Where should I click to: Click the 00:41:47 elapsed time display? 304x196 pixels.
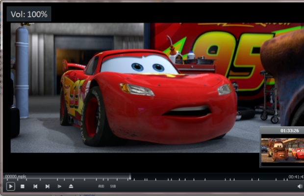[x=296, y=177]
